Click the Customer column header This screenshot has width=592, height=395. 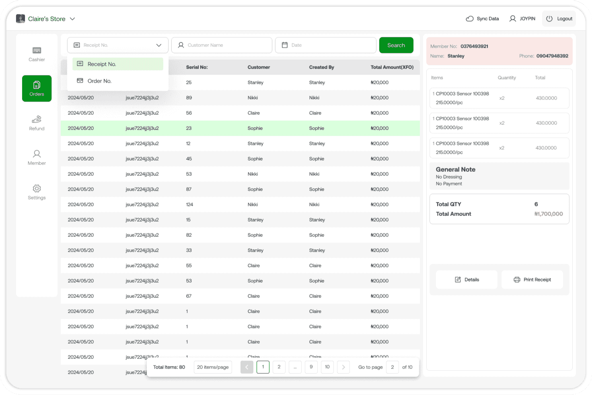[x=259, y=67]
